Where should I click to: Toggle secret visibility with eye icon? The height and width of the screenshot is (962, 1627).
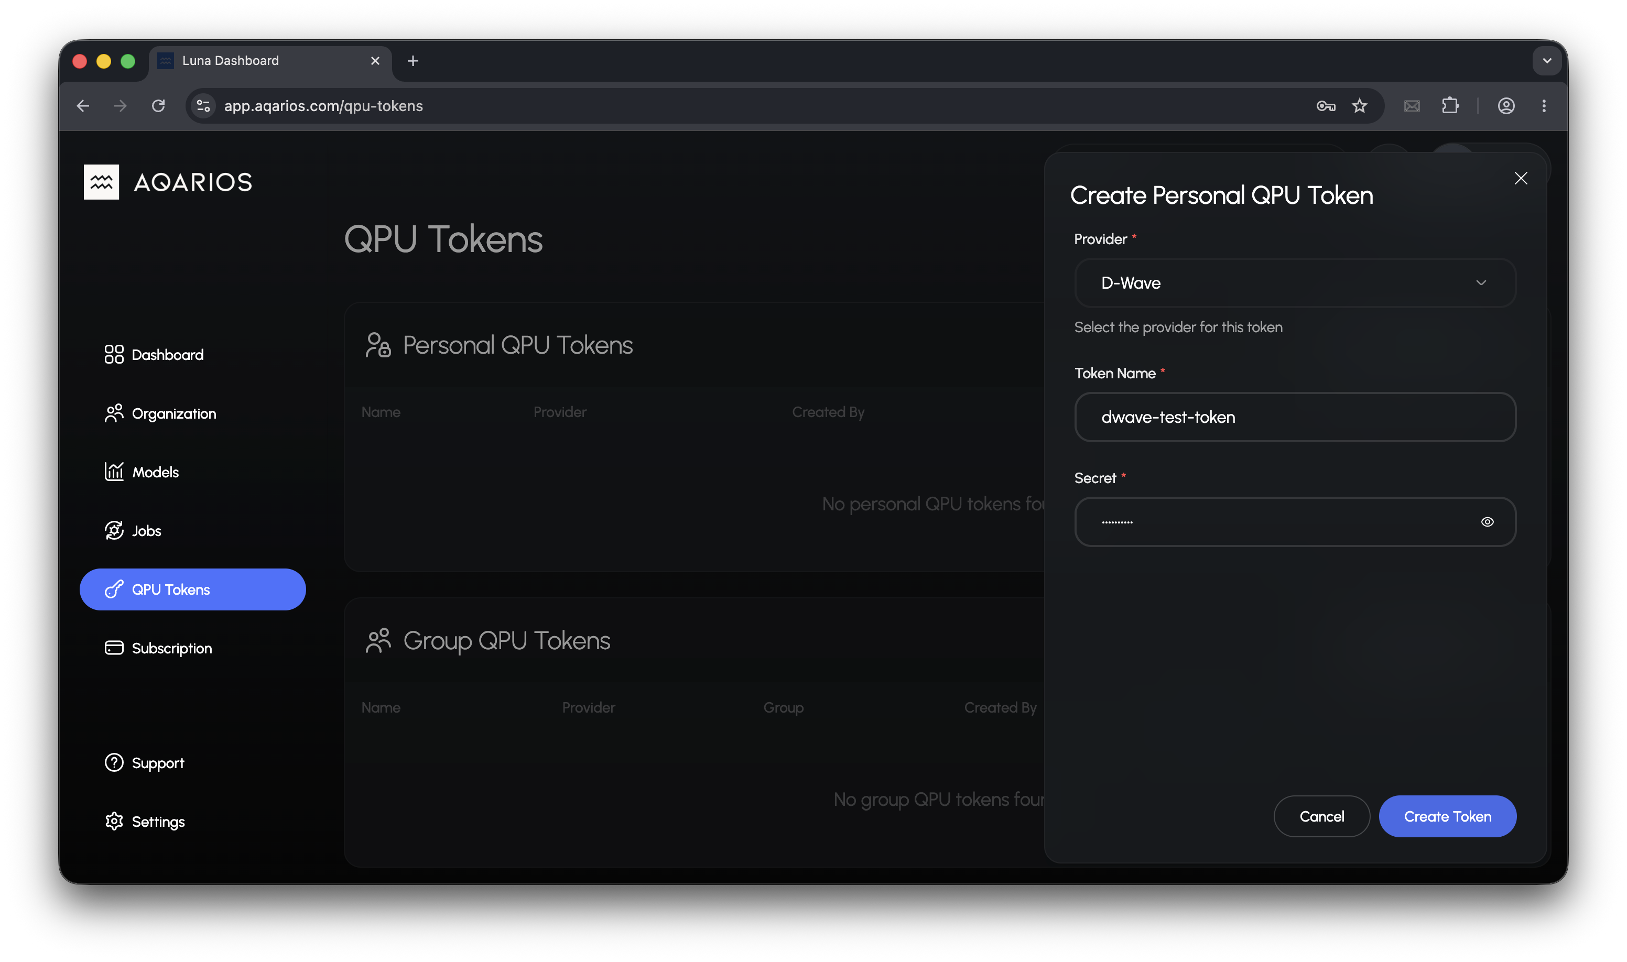pyautogui.click(x=1488, y=522)
